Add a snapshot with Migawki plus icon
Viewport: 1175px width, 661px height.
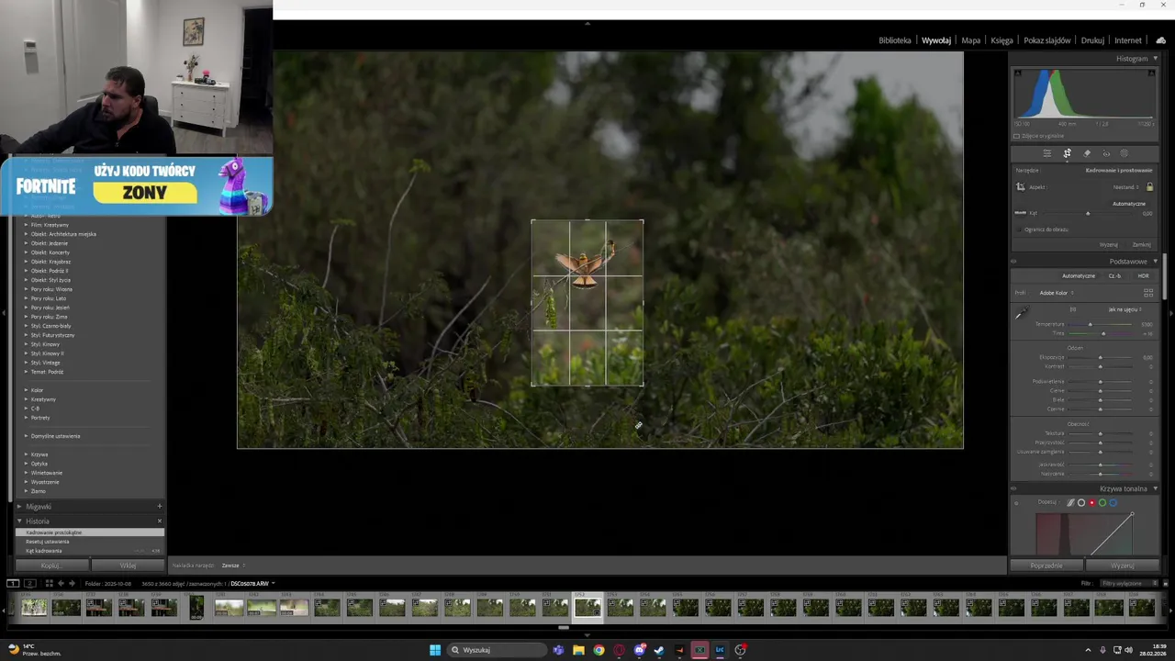[159, 507]
